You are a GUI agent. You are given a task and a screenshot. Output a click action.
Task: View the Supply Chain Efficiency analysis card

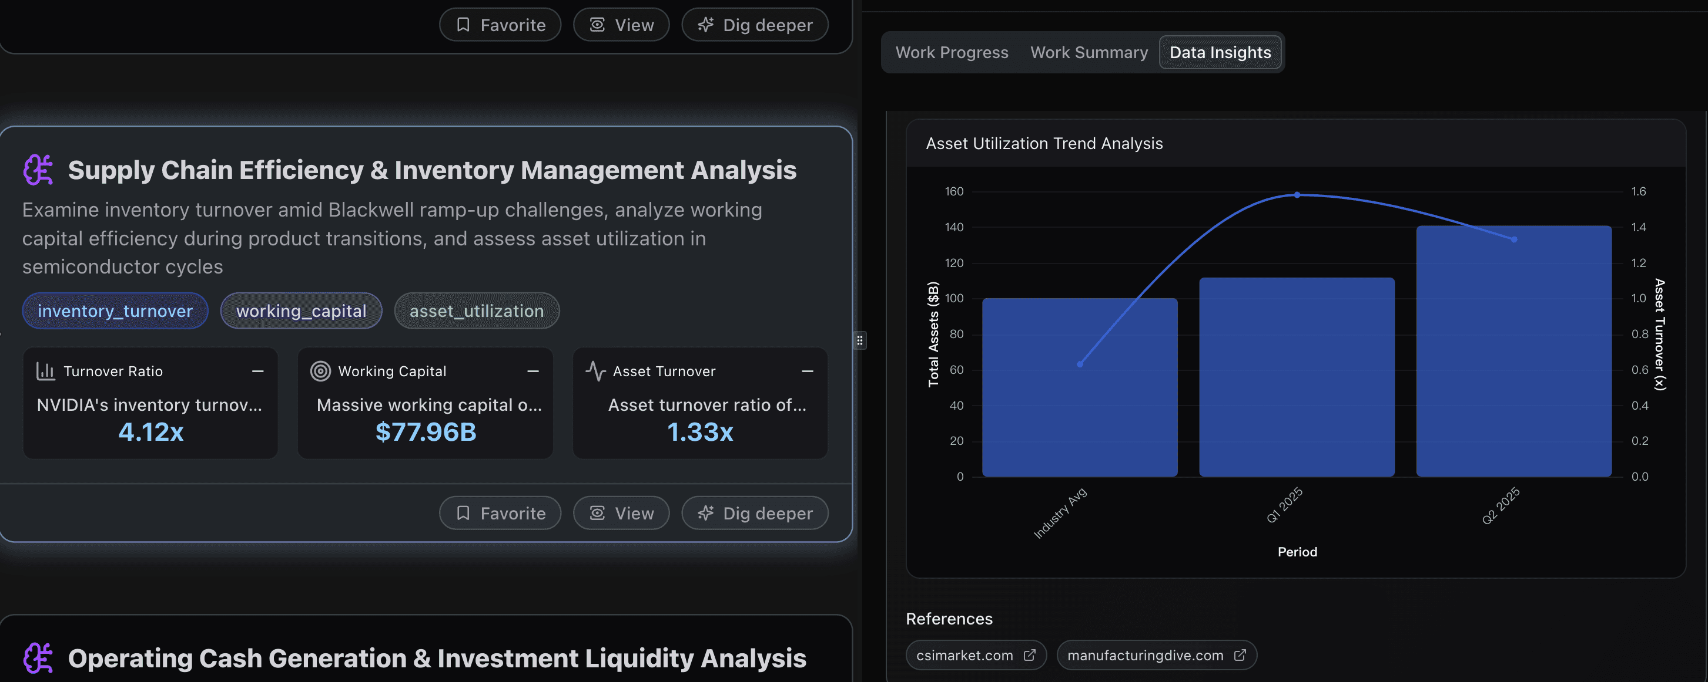click(x=621, y=513)
